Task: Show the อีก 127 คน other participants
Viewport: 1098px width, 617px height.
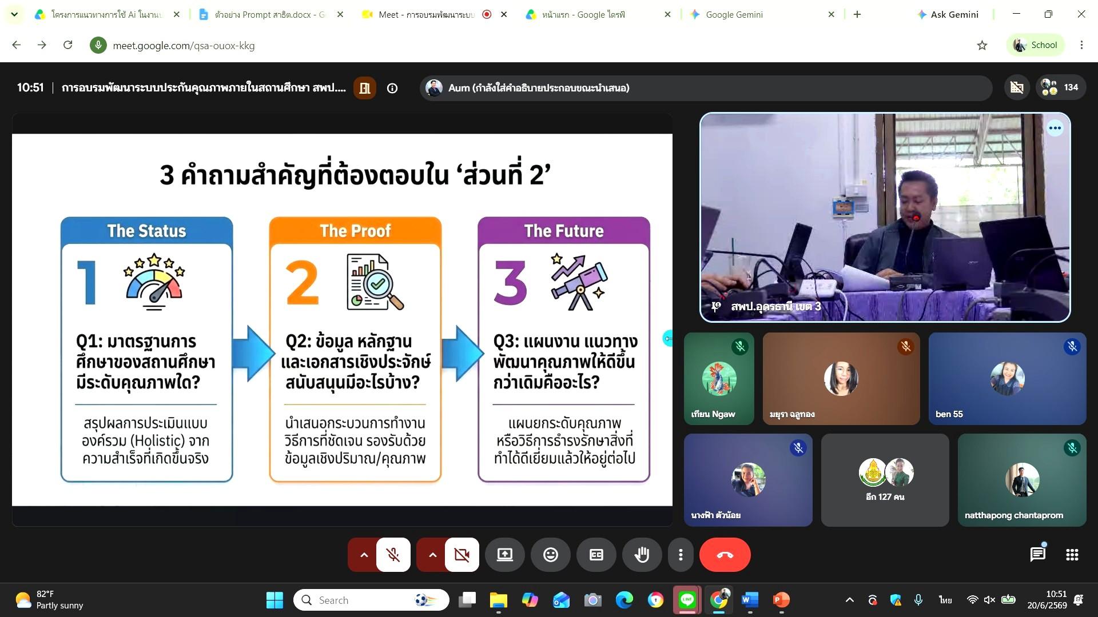Action: point(885,480)
